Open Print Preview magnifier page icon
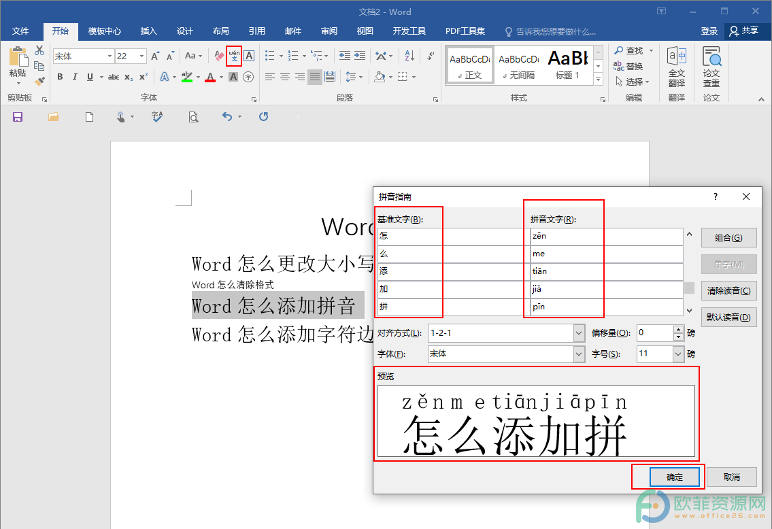Screen dimensions: 772x529 (193, 117)
